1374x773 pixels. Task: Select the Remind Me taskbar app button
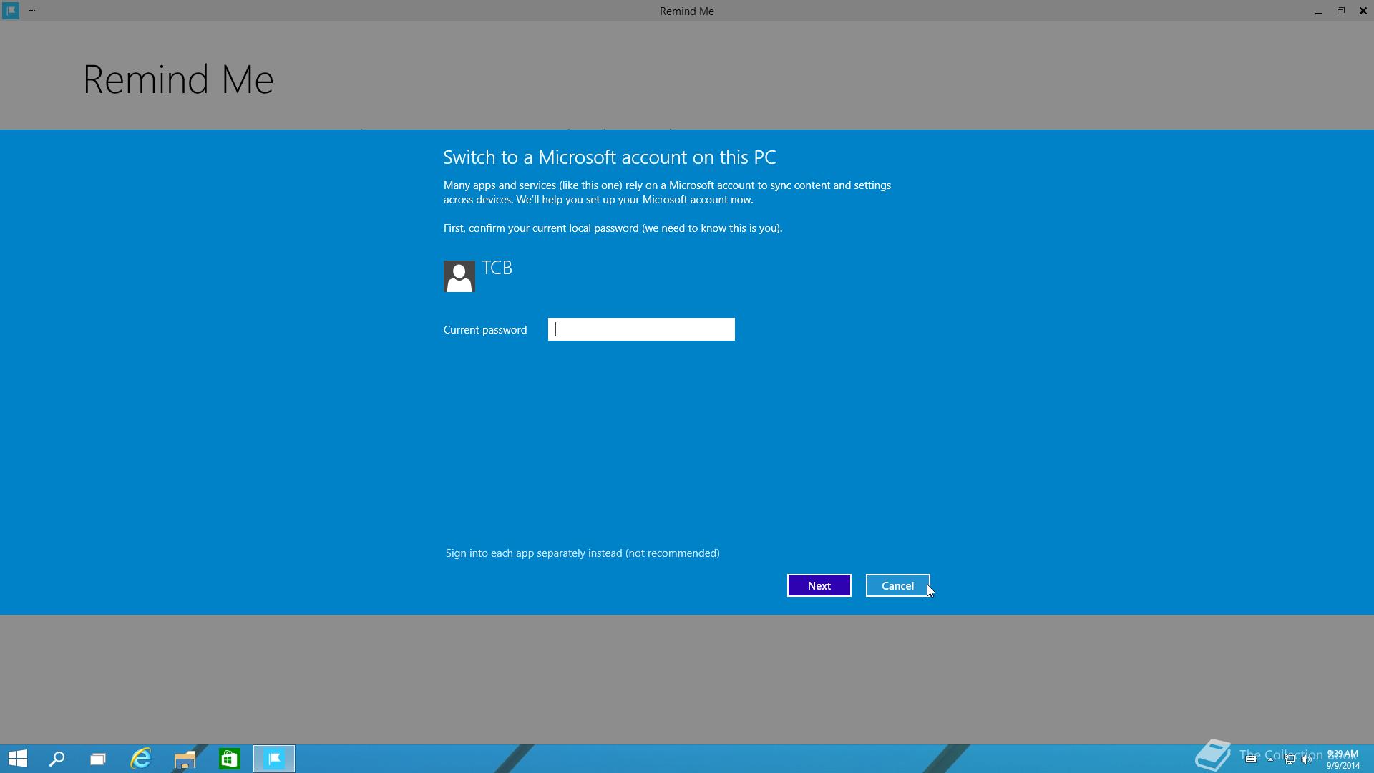(x=274, y=759)
